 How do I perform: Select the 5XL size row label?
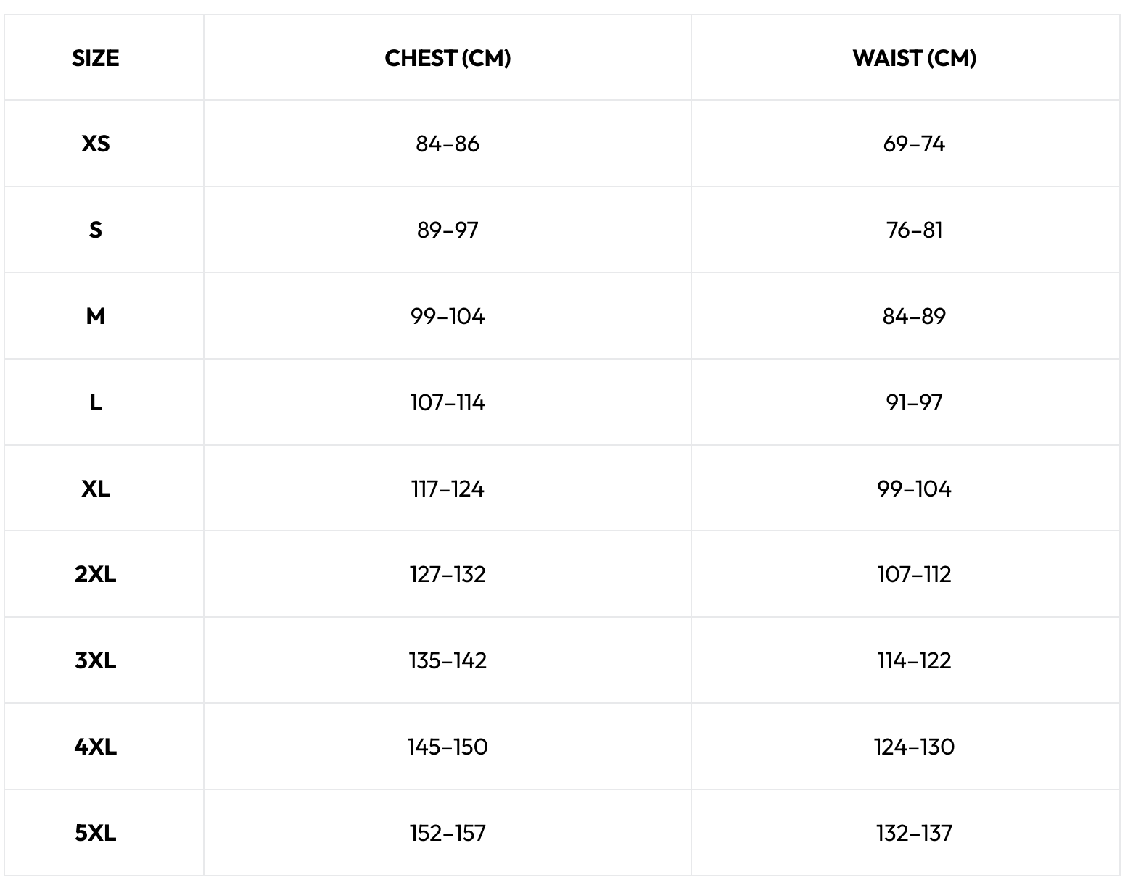(x=96, y=833)
